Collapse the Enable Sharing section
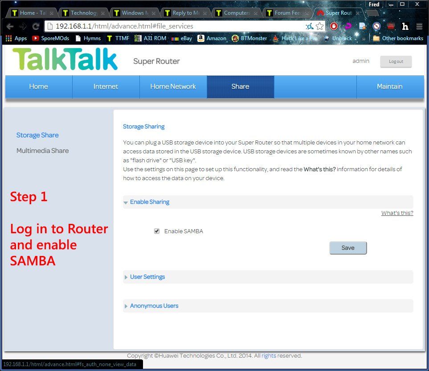 click(x=268, y=202)
